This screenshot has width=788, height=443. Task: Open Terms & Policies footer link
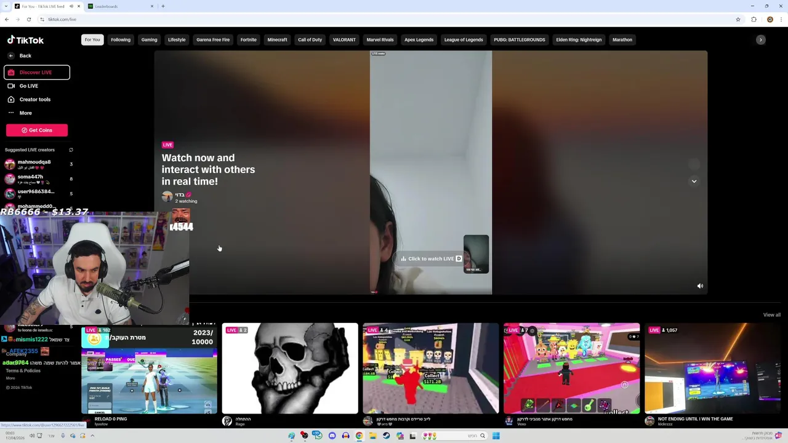(x=23, y=371)
